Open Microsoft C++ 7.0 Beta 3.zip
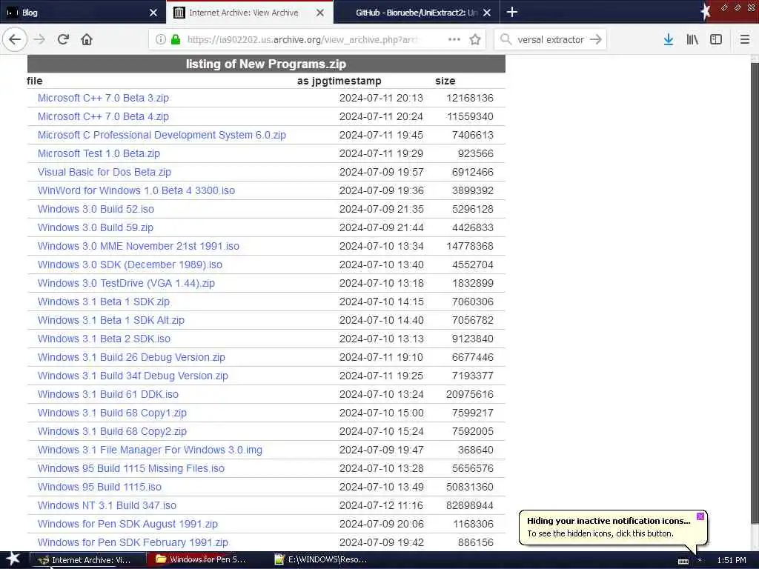This screenshot has height=569, width=759. click(103, 98)
